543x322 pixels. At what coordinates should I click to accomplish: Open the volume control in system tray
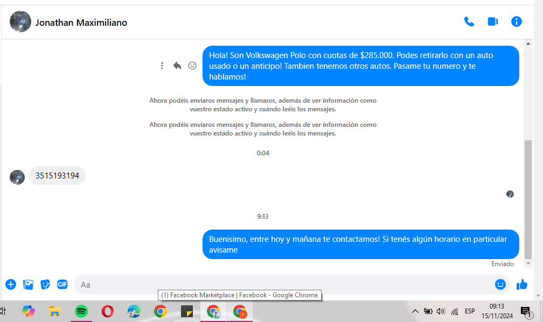(x=441, y=311)
